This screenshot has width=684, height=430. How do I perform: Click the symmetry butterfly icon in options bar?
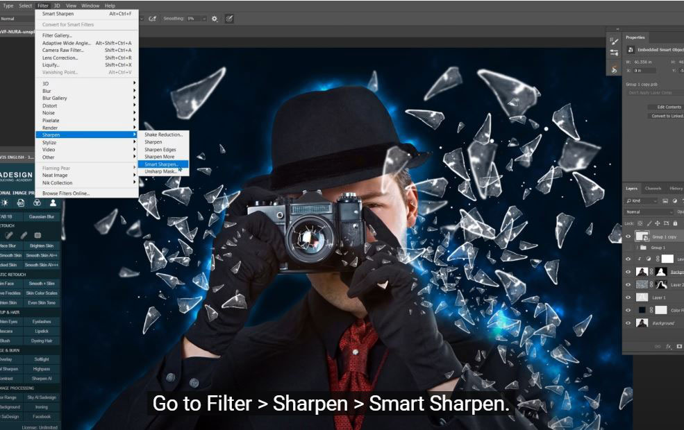click(230, 19)
